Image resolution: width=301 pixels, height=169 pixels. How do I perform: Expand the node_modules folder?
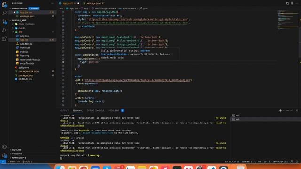26,24
